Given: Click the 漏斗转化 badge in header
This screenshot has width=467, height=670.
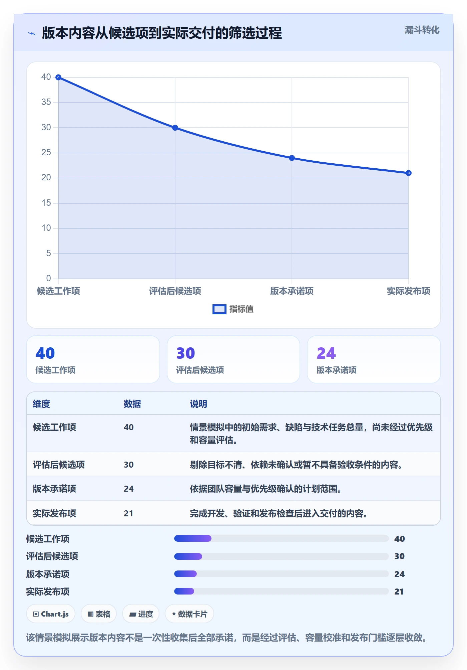Looking at the screenshot, I should click(422, 30).
